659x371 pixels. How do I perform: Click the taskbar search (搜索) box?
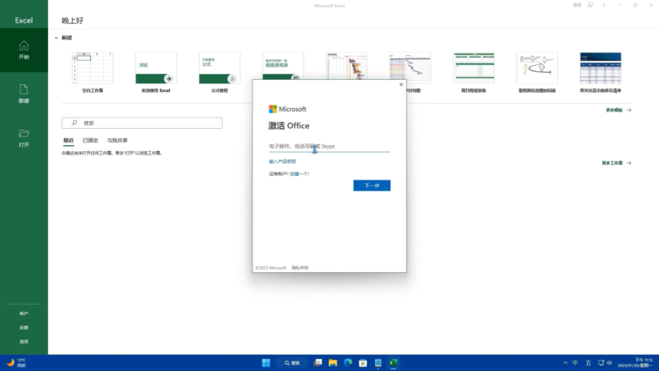point(292,363)
